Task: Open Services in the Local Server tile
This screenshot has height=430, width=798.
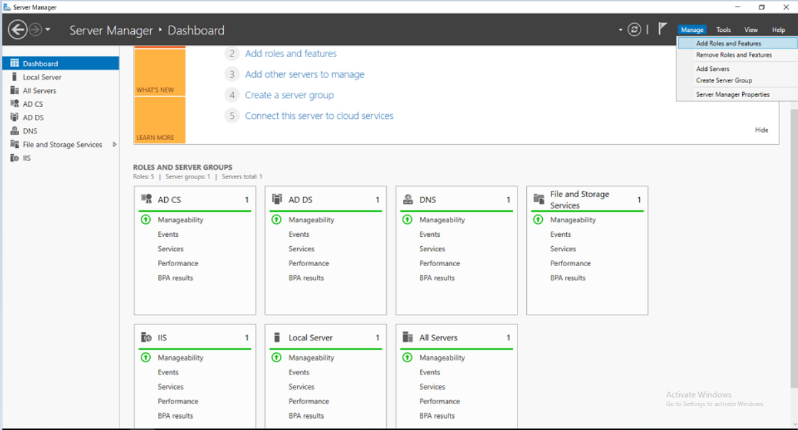Action: (302, 387)
